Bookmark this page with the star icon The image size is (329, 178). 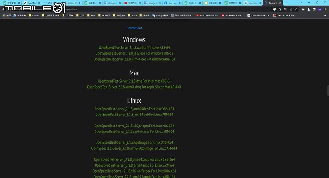click(x=296, y=10)
